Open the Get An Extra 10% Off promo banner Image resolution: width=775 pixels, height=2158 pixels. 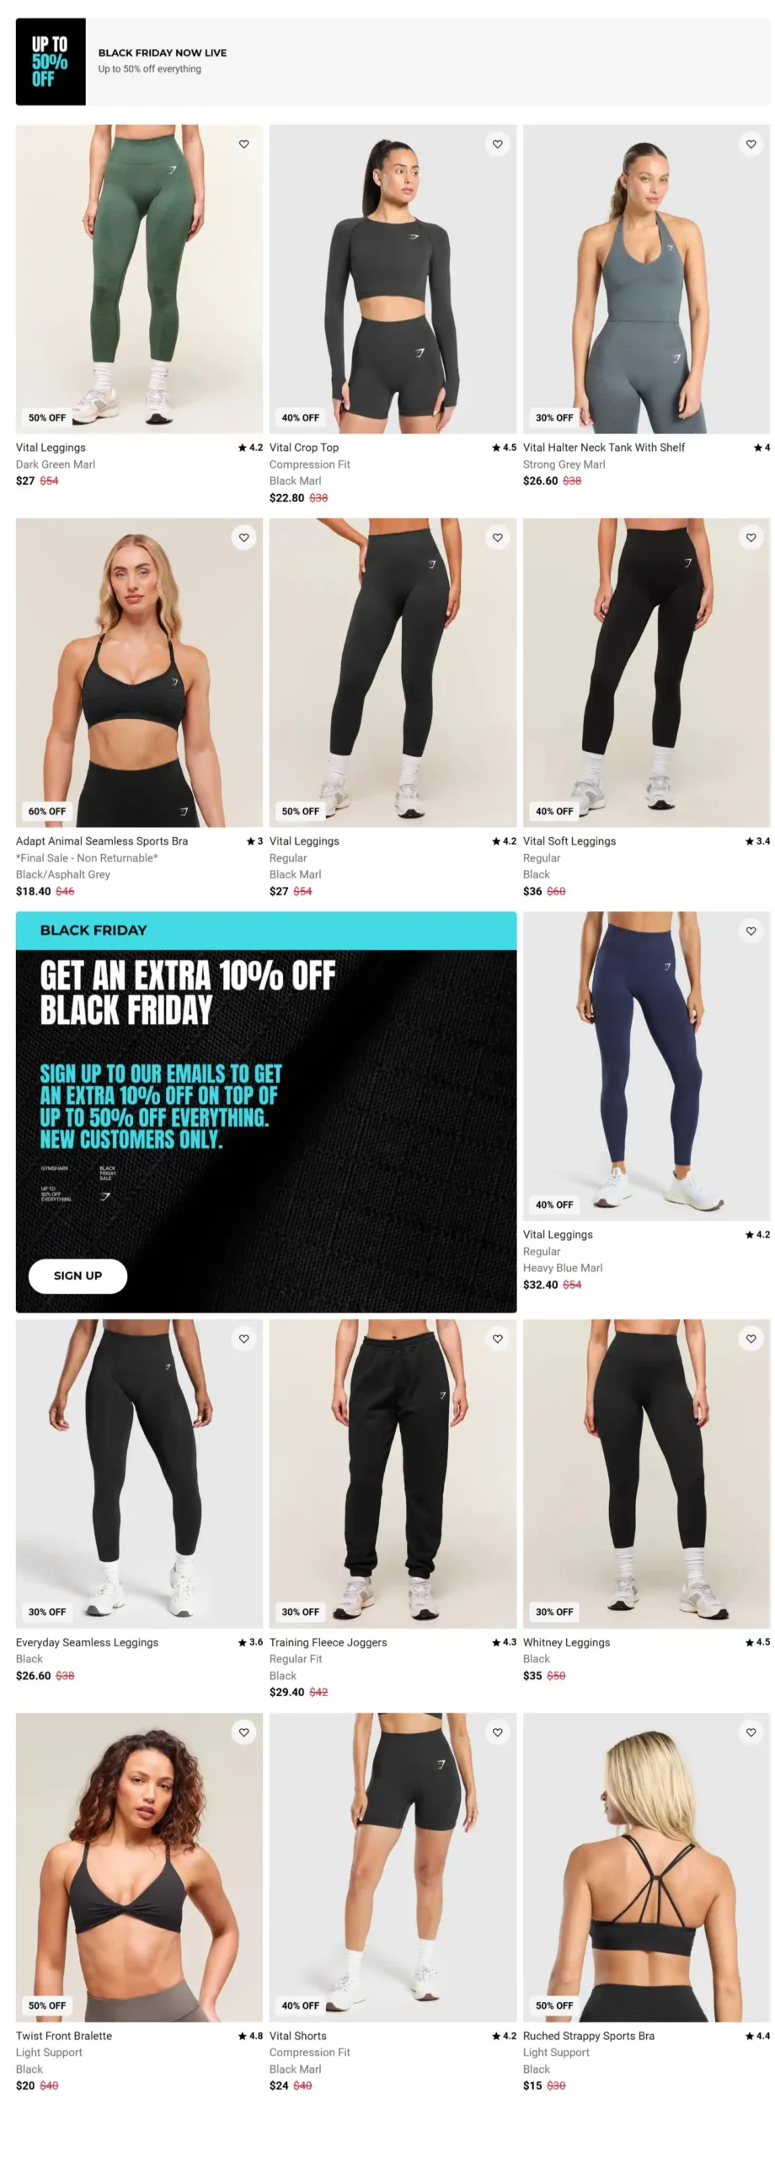[x=266, y=1112]
